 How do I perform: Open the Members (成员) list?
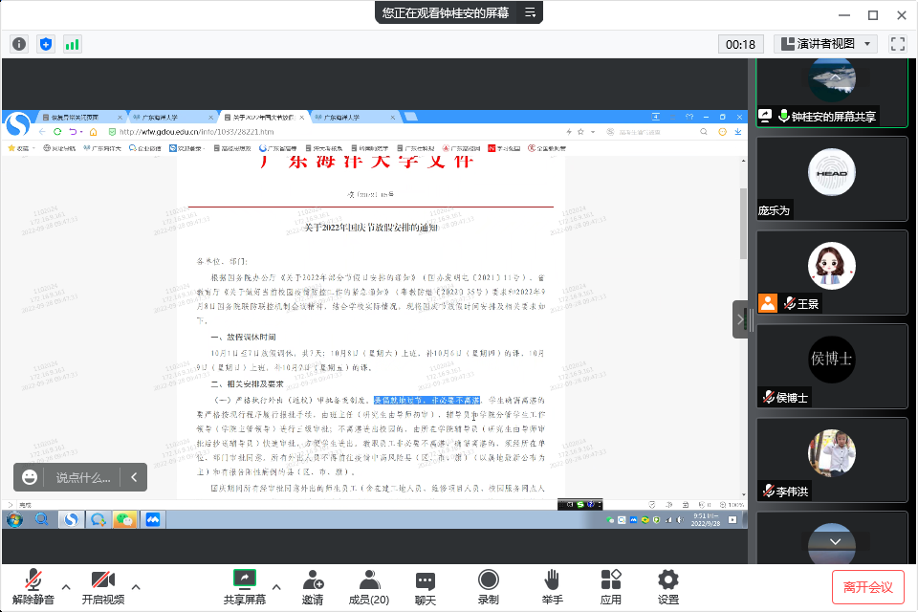click(368, 586)
